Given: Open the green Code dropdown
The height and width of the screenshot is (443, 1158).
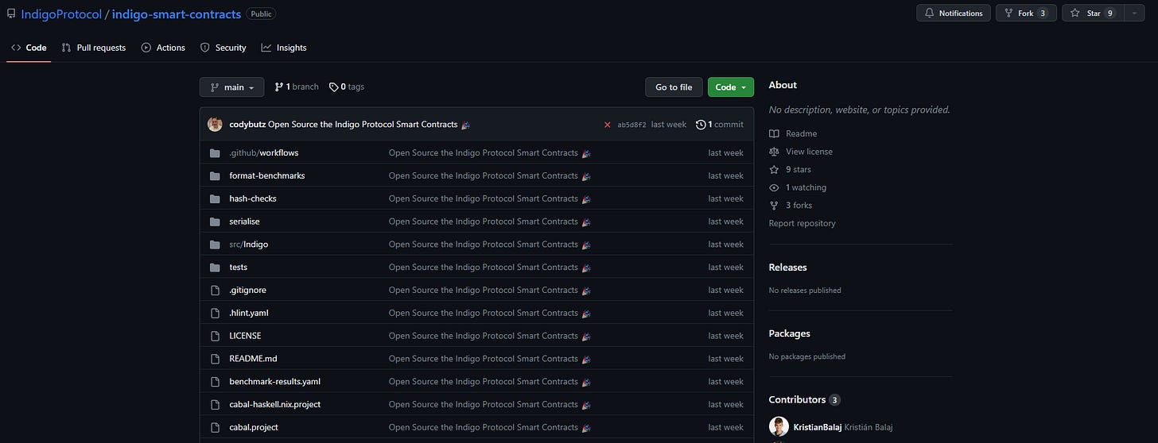Looking at the screenshot, I should [x=730, y=87].
